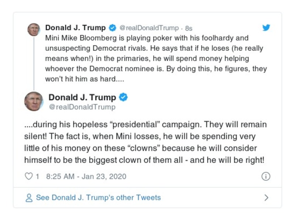Click the small Donald J. Trump name at top

(75, 28)
